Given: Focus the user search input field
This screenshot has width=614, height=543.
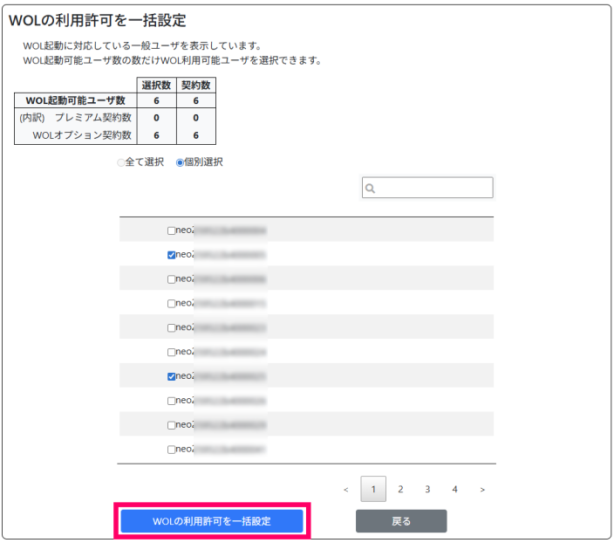Looking at the screenshot, I should (433, 189).
